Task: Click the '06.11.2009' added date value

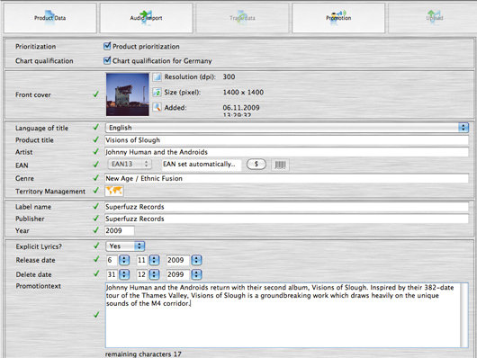Action: tap(241, 107)
